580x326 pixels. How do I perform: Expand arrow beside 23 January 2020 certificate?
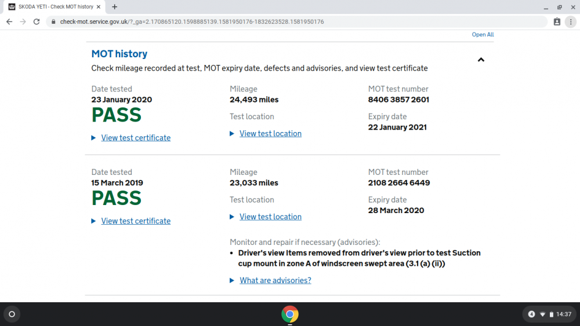pos(93,138)
